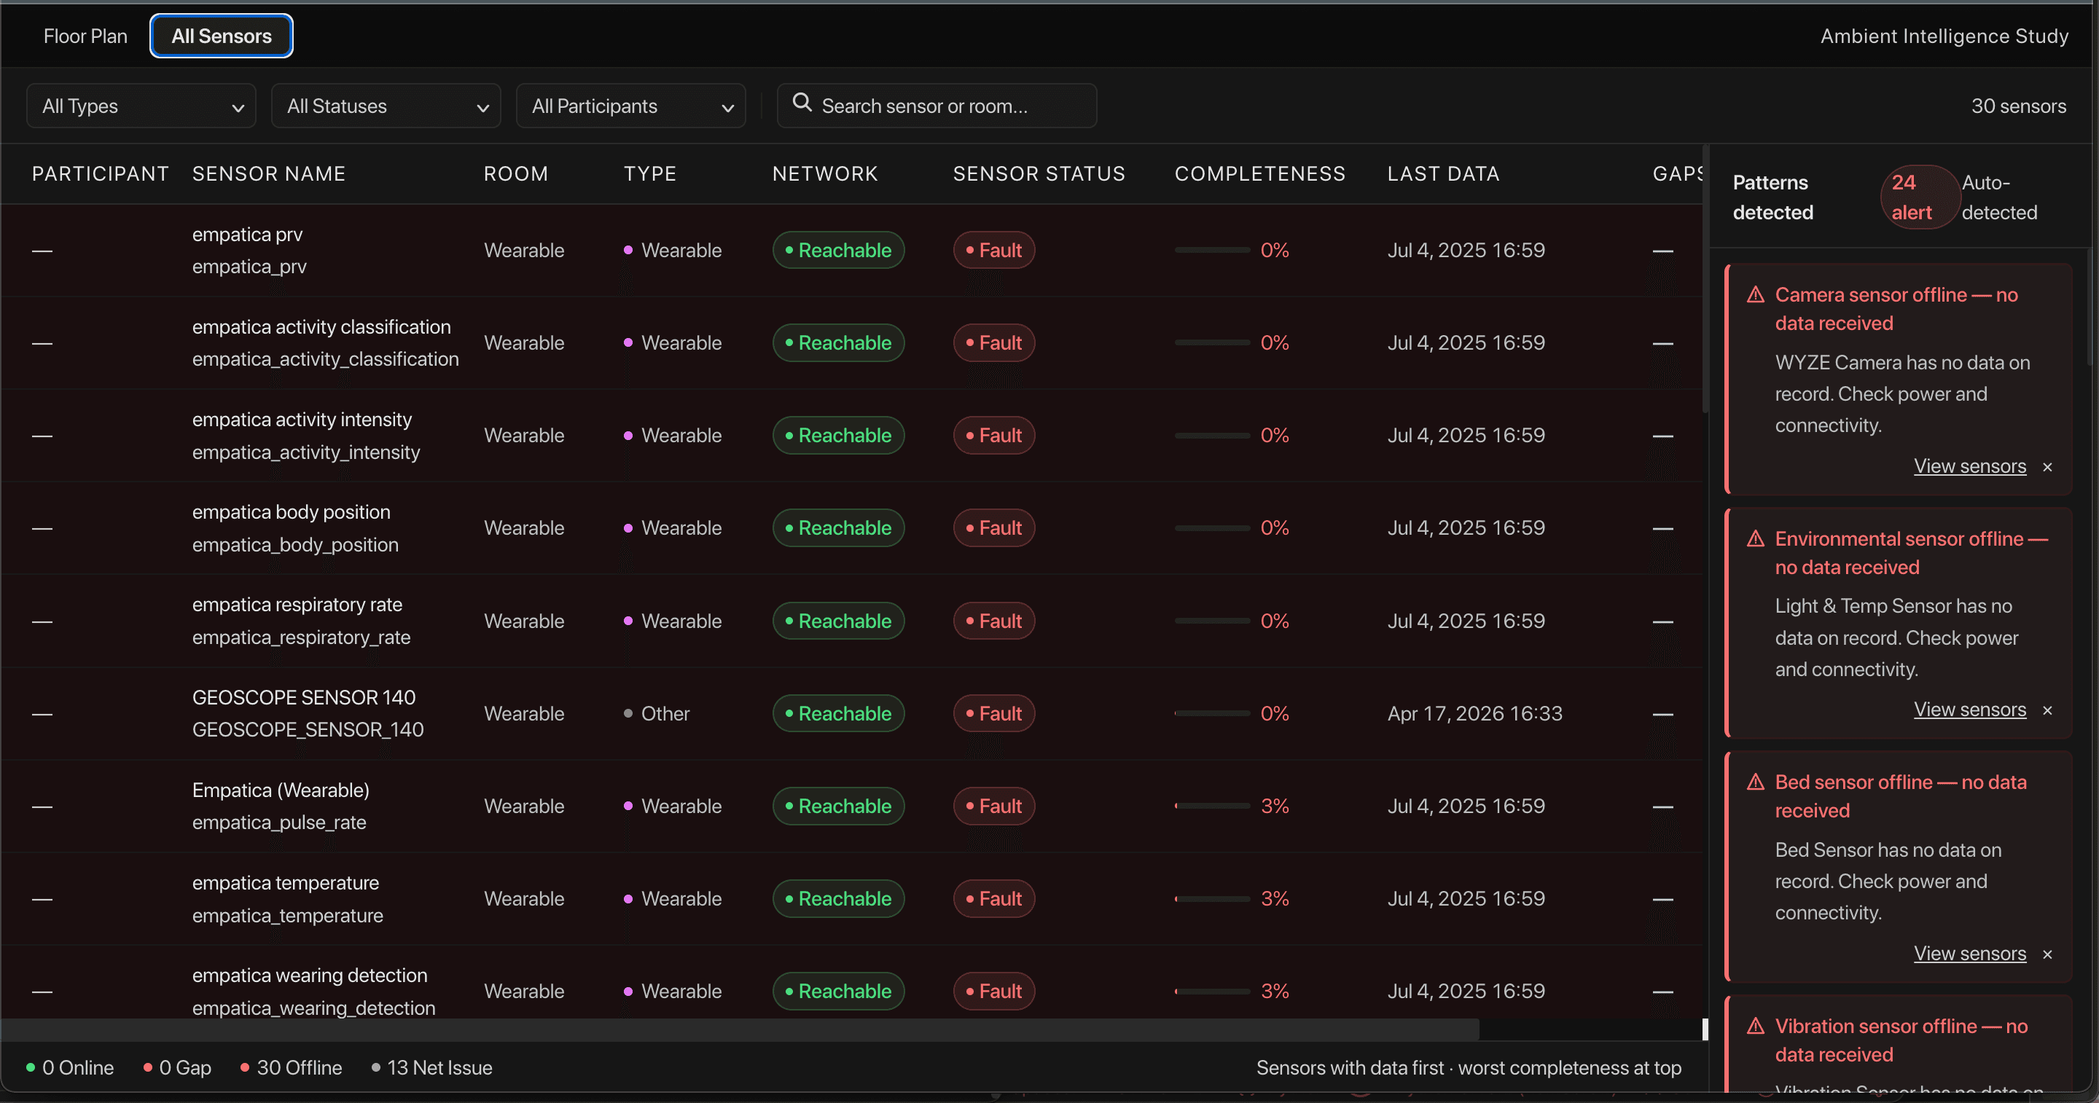Sort by the GAPS column header

click(x=1678, y=173)
